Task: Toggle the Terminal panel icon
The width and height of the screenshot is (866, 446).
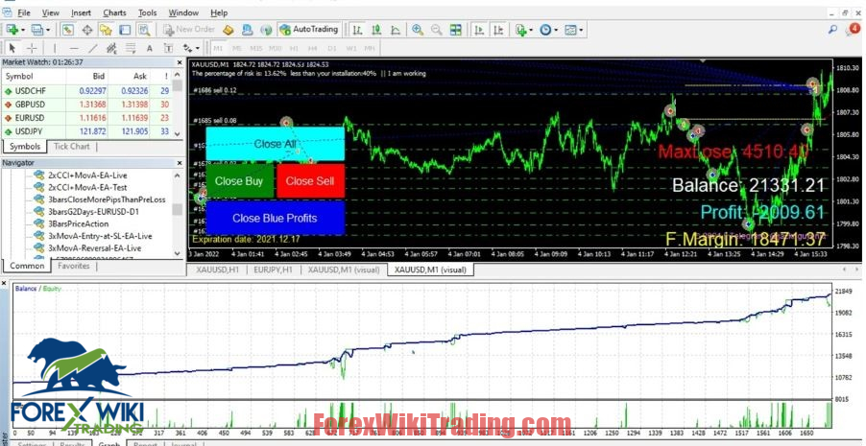Action: click(x=125, y=30)
